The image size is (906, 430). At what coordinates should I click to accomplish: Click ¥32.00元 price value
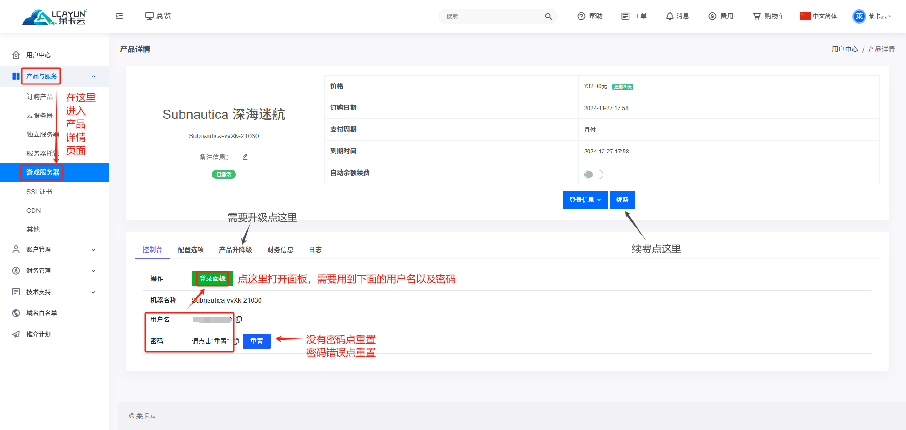596,86
